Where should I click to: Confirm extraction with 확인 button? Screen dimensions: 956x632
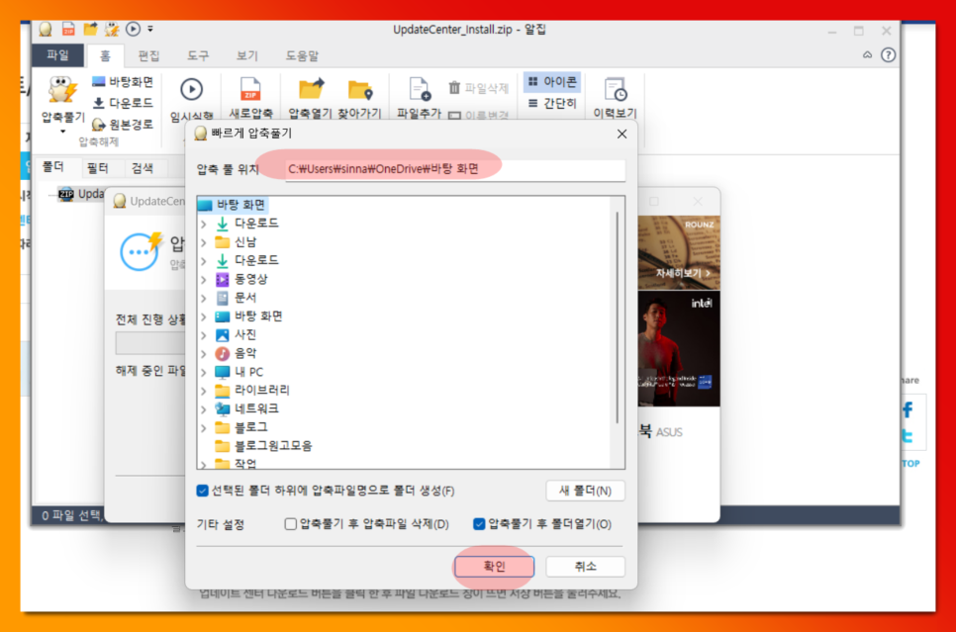pos(495,566)
